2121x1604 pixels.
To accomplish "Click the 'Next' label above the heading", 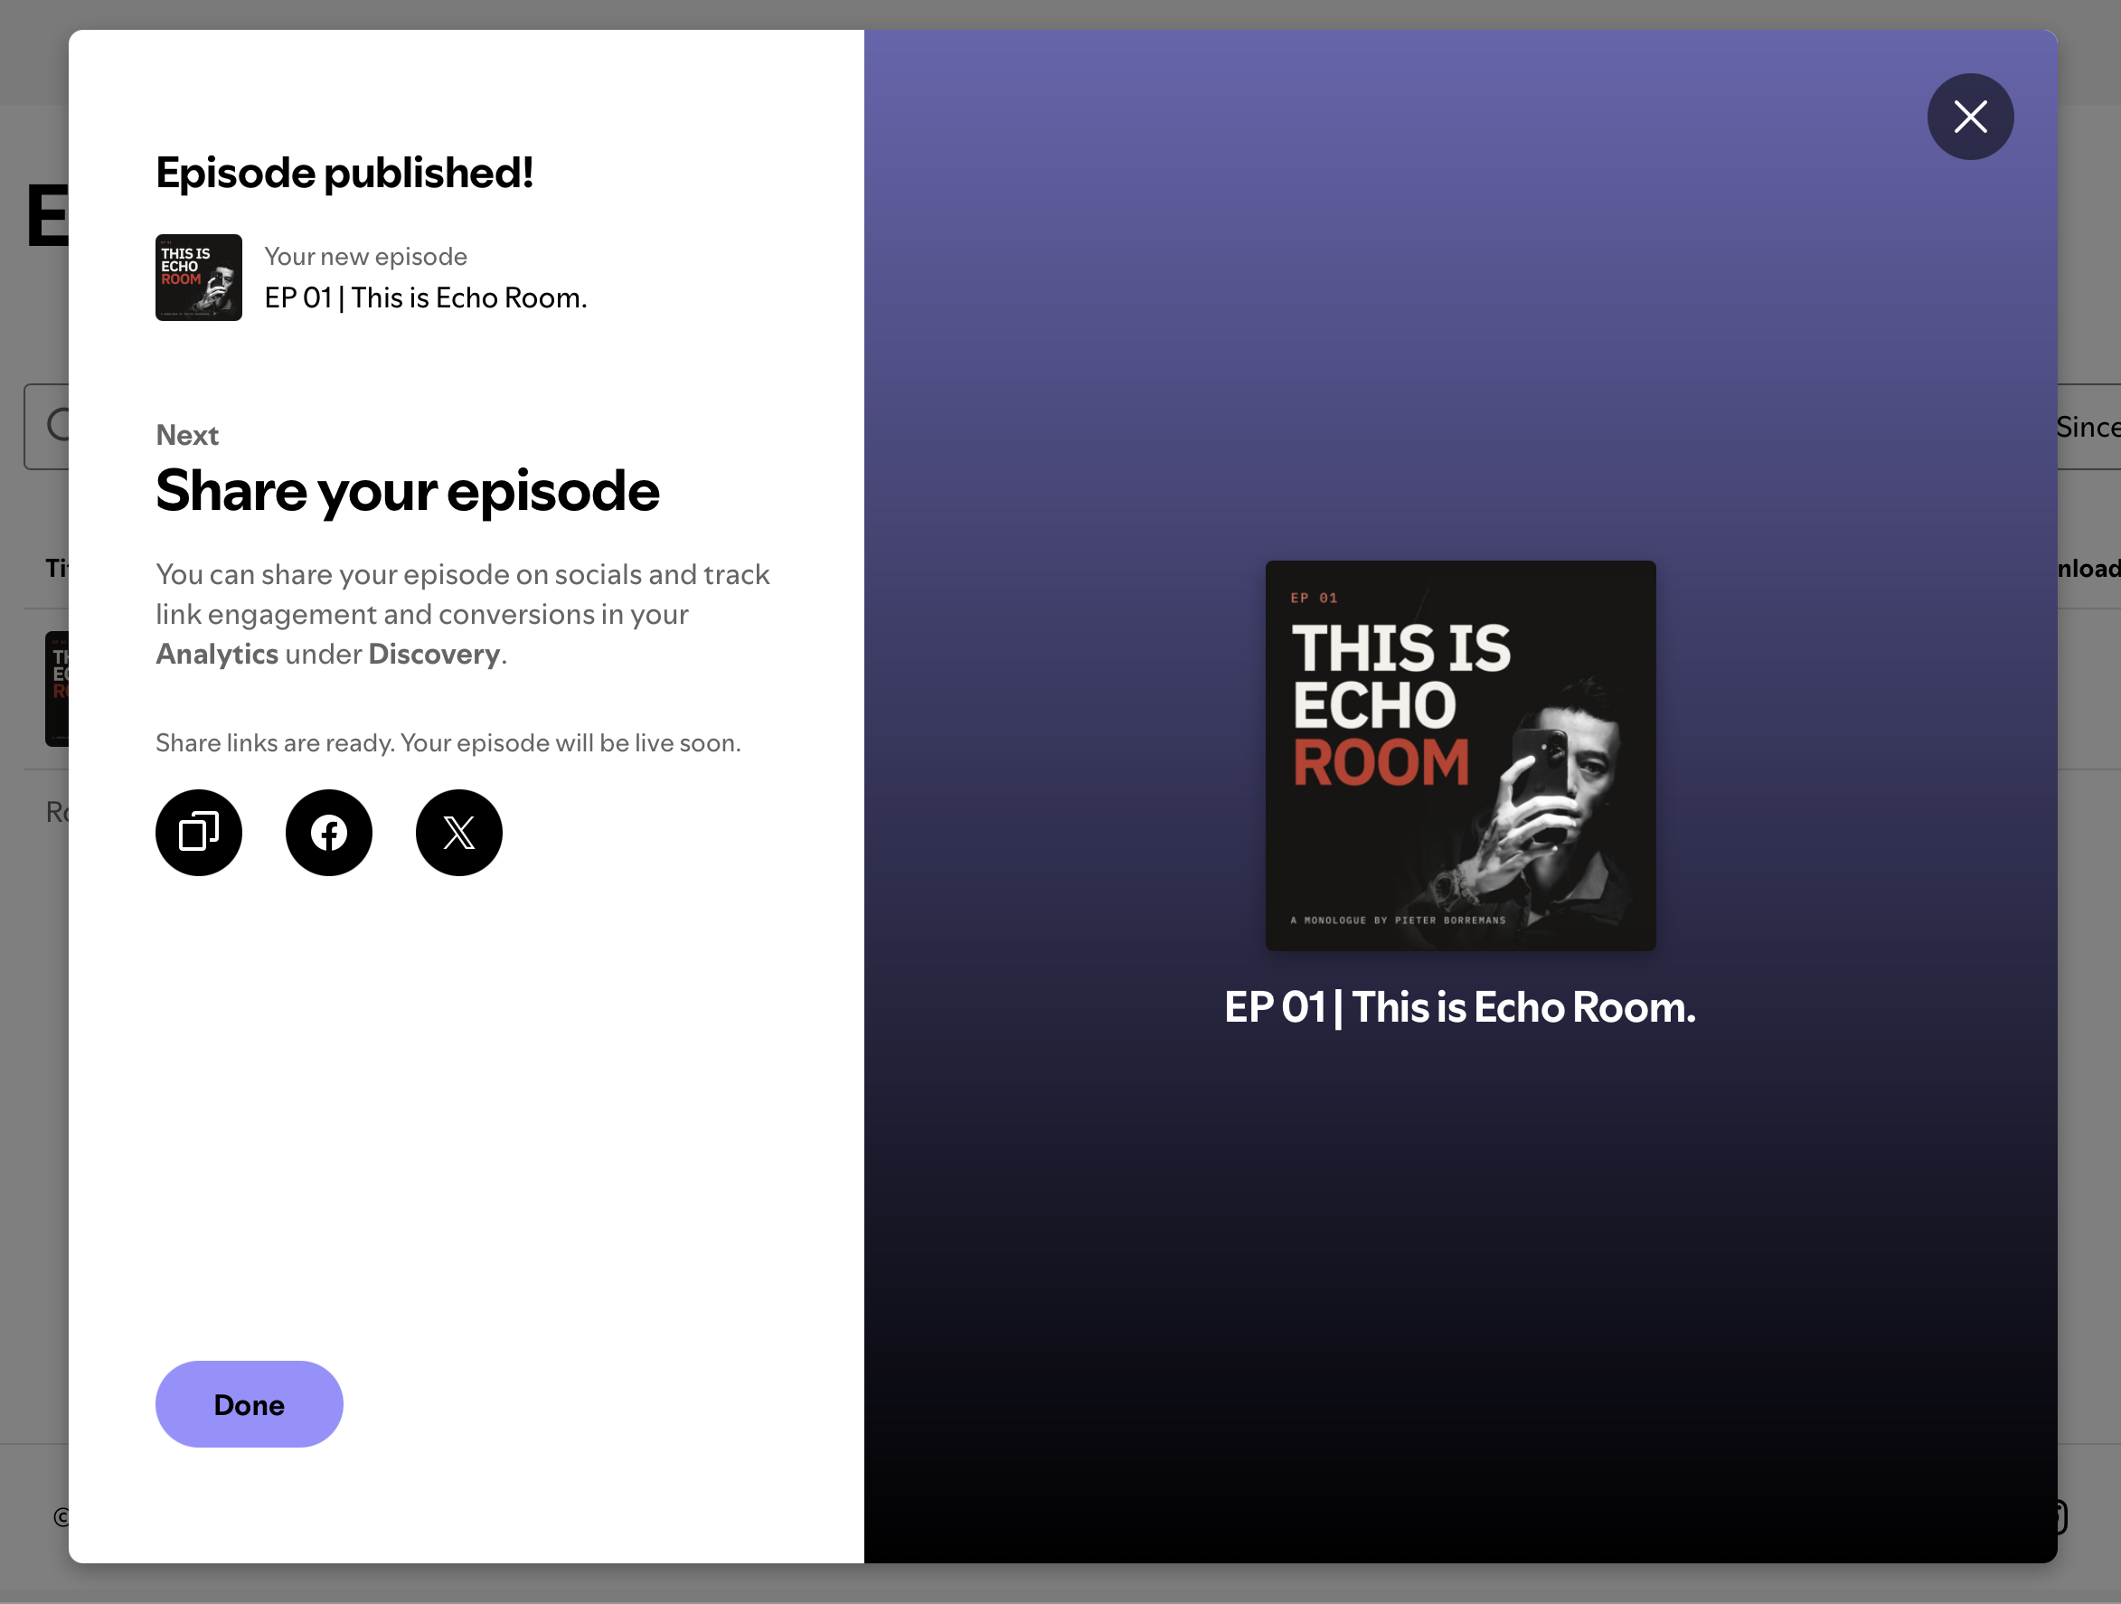I will point(187,435).
